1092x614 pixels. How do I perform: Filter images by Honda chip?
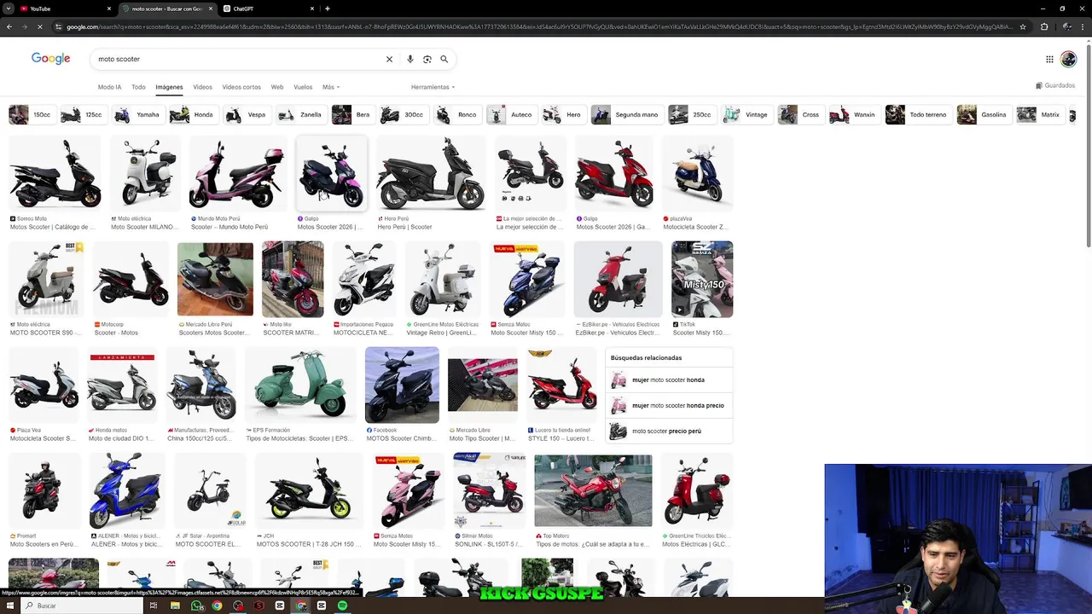[192, 114]
